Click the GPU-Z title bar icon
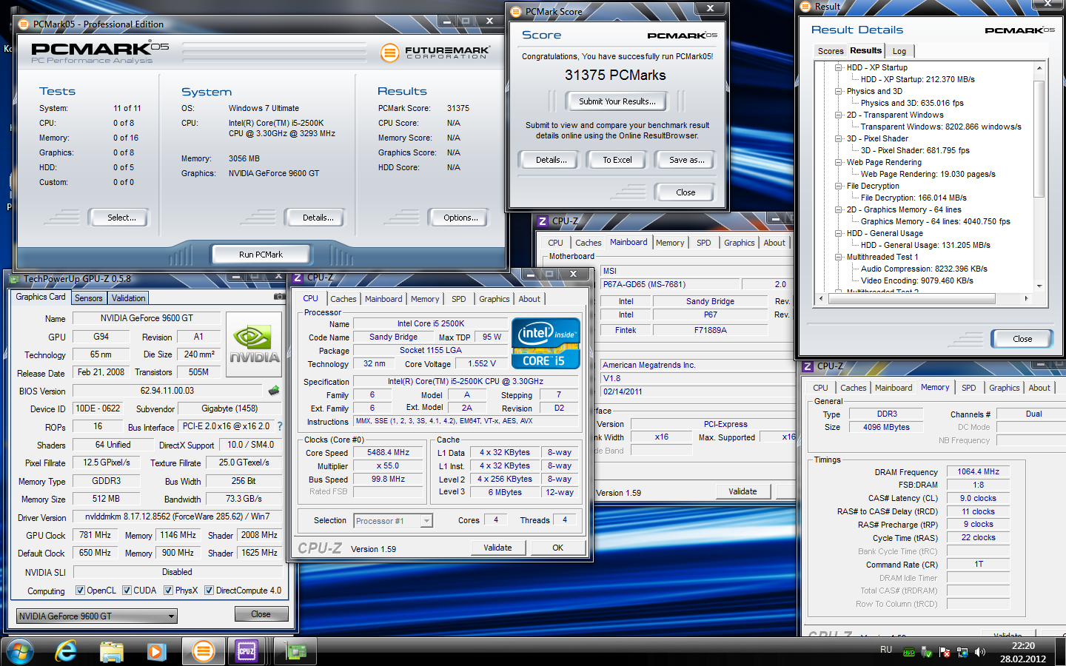Screen dimensions: 1066x666 14,279
